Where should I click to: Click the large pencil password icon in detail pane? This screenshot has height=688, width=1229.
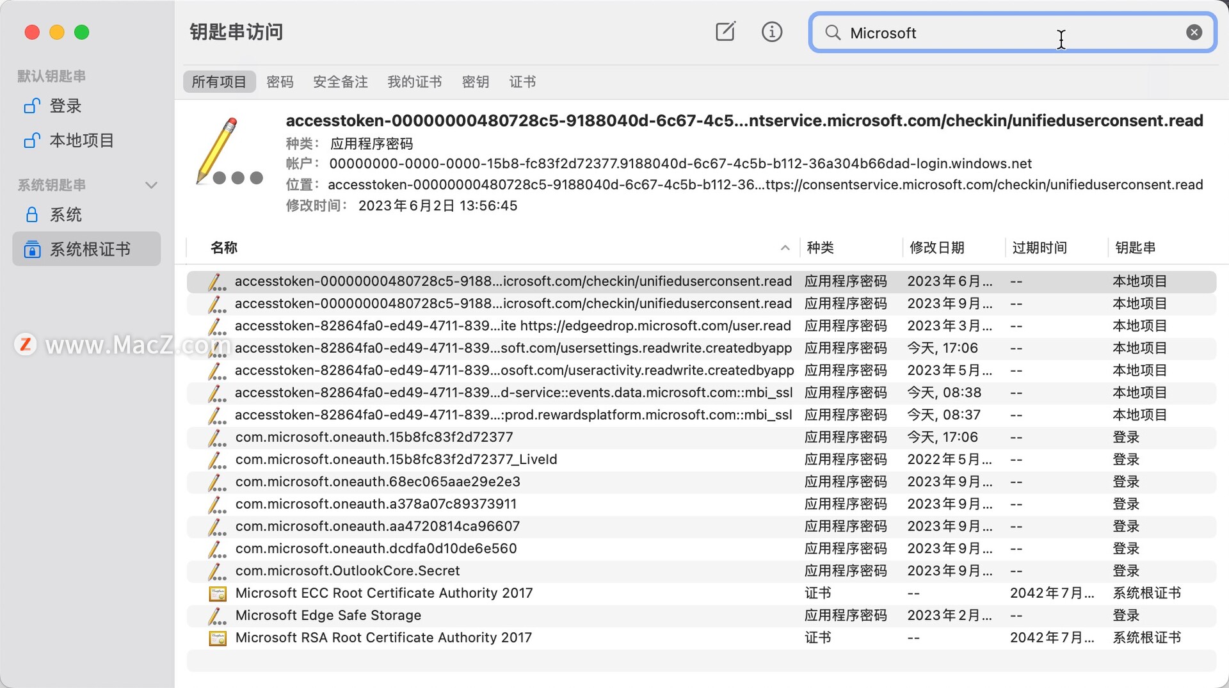point(229,152)
